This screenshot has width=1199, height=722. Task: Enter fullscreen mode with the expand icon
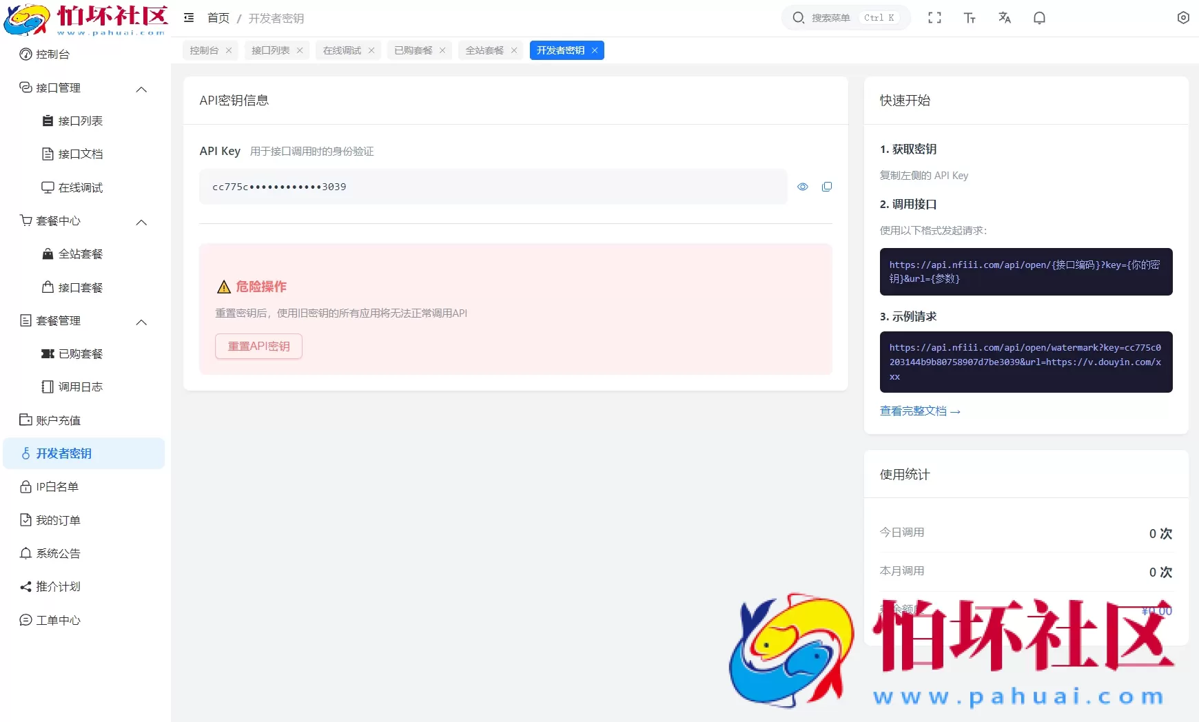[935, 17]
